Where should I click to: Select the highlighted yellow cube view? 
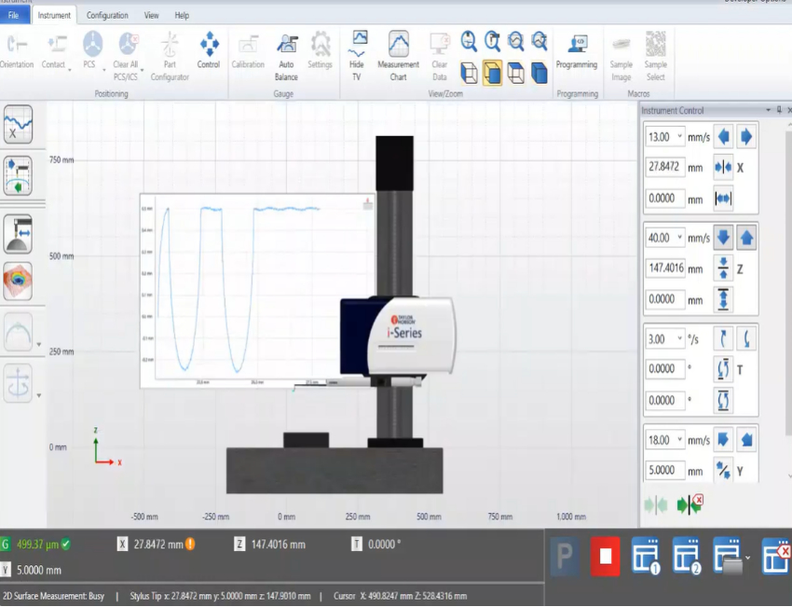(x=493, y=73)
